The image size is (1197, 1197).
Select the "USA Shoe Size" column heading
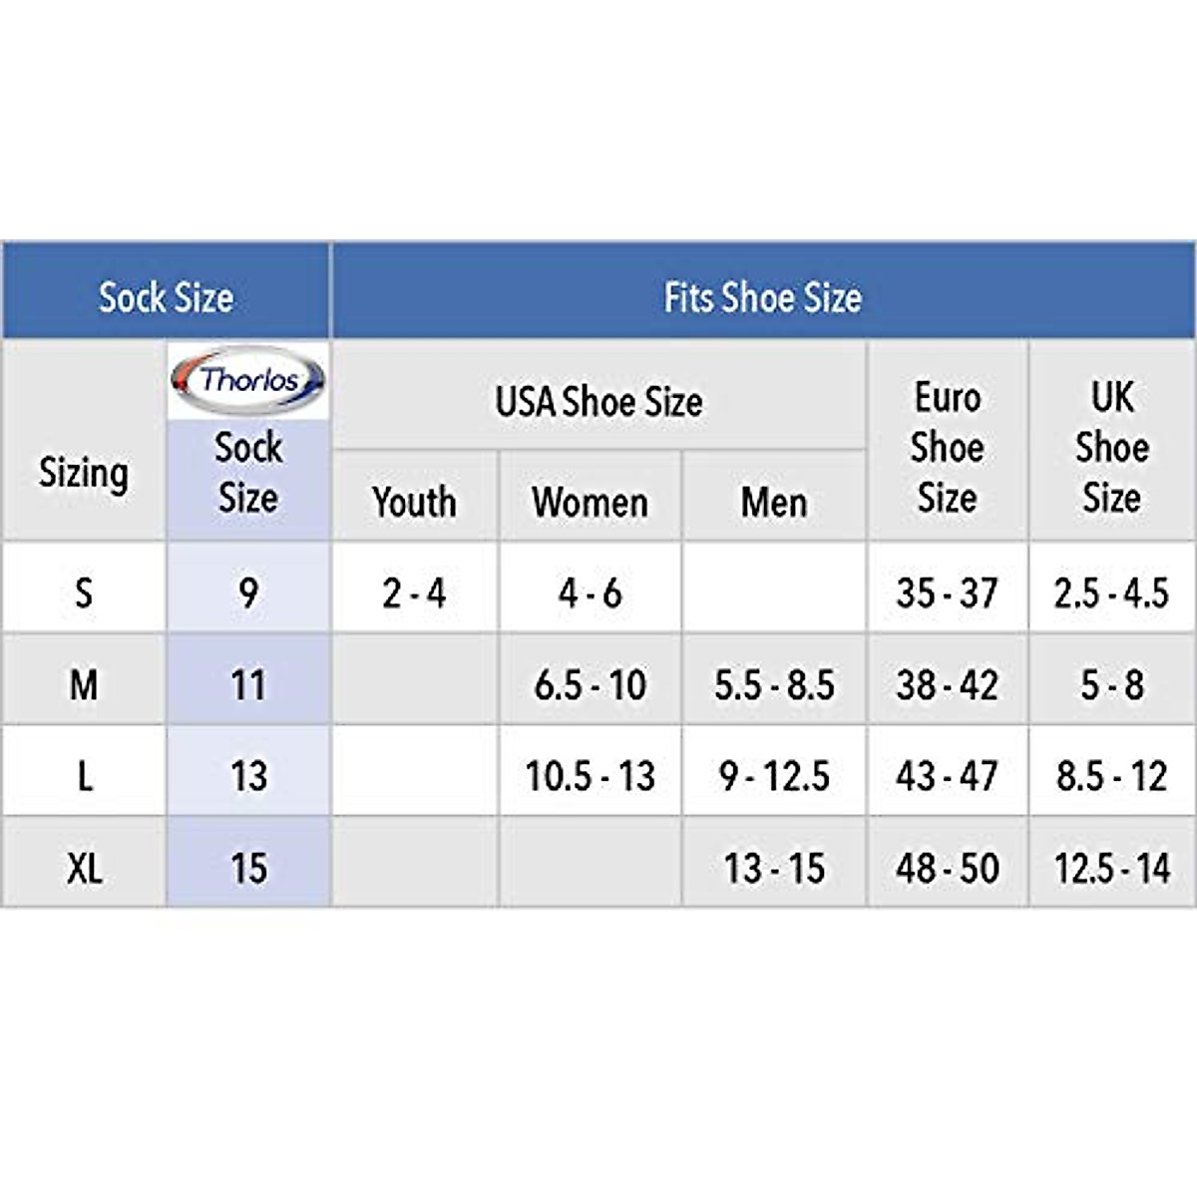click(x=598, y=402)
